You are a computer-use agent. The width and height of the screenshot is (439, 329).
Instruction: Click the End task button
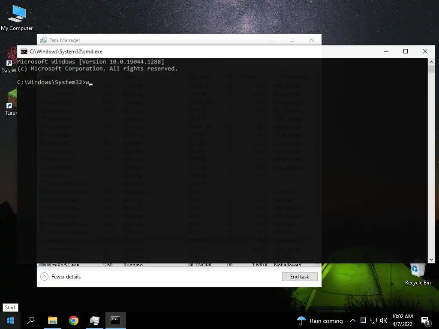coord(300,277)
